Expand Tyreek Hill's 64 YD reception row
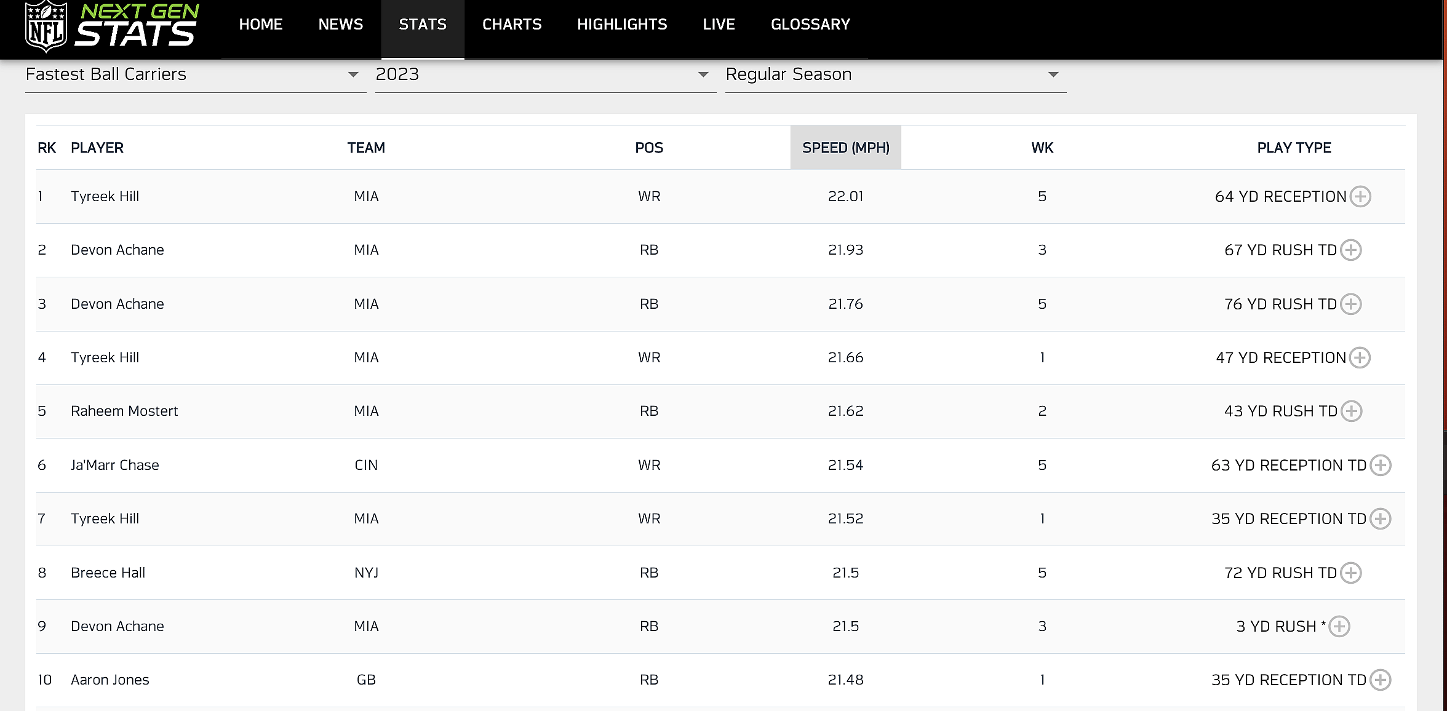 1360,197
